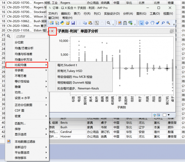Click the save disk icon in toolbar
This screenshot has width=185, height=162.
(73, 23)
